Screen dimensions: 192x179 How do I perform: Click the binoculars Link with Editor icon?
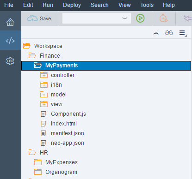169,33
